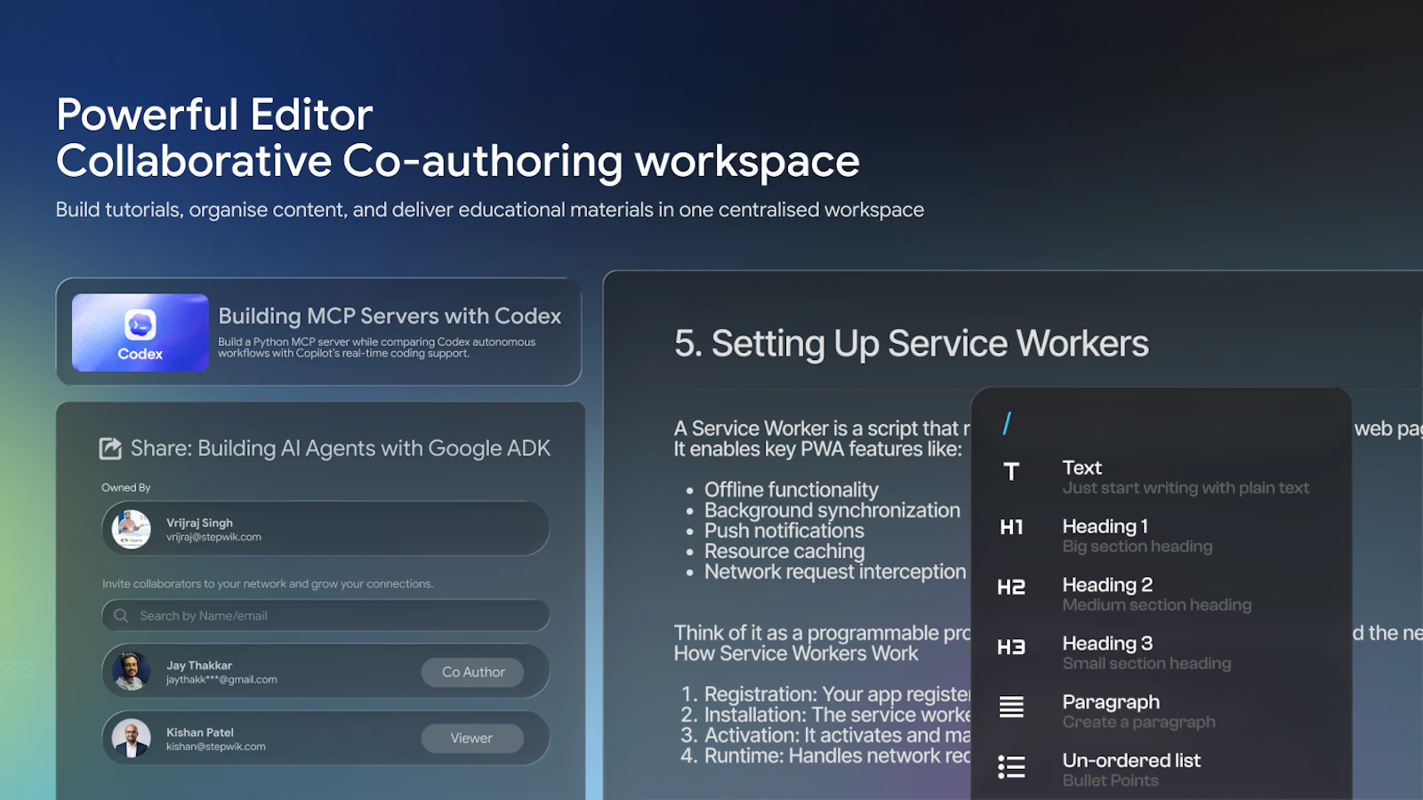This screenshot has height=800, width=1423.
Task: Click the 'Push notifications' bullet
Action: coord(784,531)
